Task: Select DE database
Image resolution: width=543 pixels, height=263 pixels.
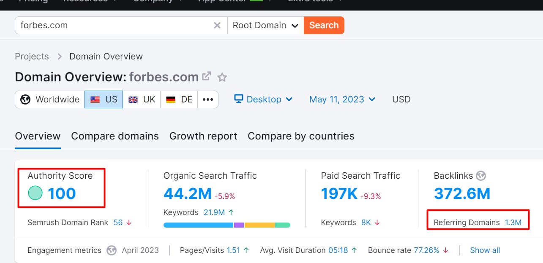Action: click(179, 99)
